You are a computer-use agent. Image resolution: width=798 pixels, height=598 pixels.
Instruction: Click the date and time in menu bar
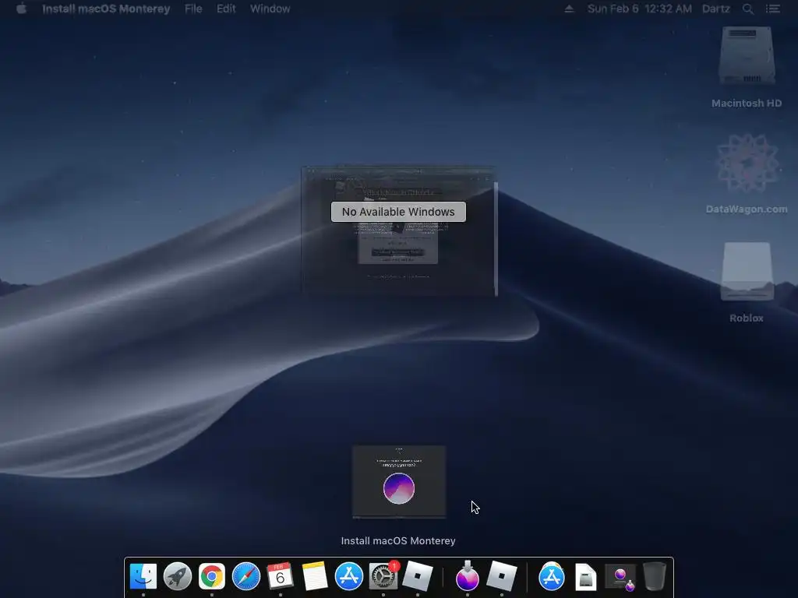(x=640, y=9)
